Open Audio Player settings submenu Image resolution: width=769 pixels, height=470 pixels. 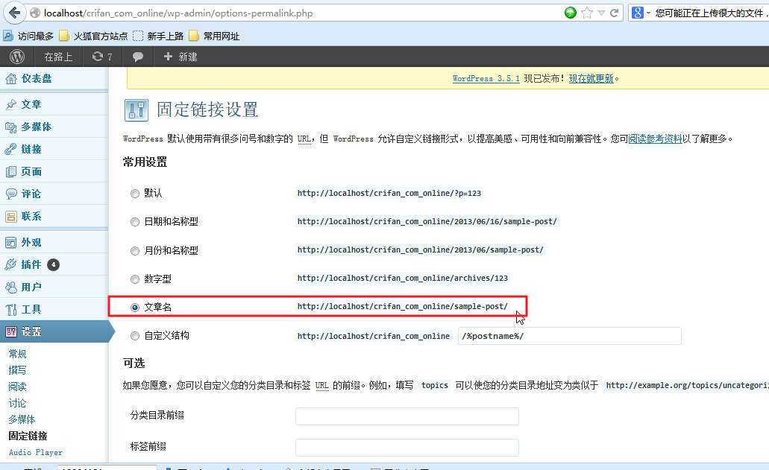click(x=36, y=452)
